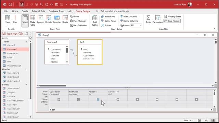Click Insert Rows in Query Setup
The height and width of the screenshot is (123, 219).
point(108,16)
